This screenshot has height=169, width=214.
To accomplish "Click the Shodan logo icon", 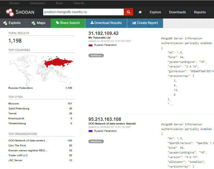I will (x=10, y=12).
